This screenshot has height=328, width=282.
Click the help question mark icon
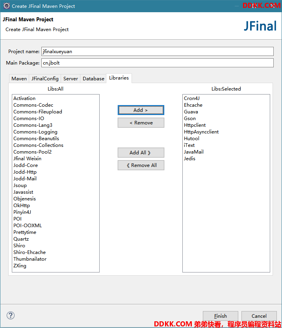click(11, 315)
